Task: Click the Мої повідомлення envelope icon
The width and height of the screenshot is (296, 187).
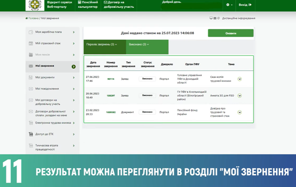Action: pos(31,89)
